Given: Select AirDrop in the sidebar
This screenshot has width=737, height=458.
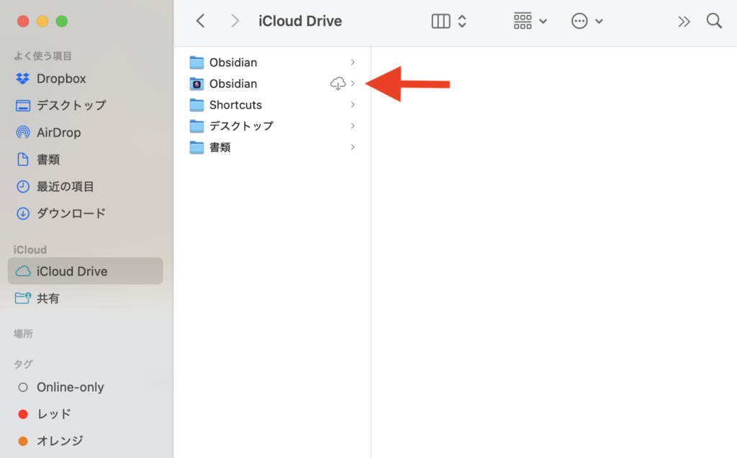Looking at the screenshot, I should pos(58,132).
